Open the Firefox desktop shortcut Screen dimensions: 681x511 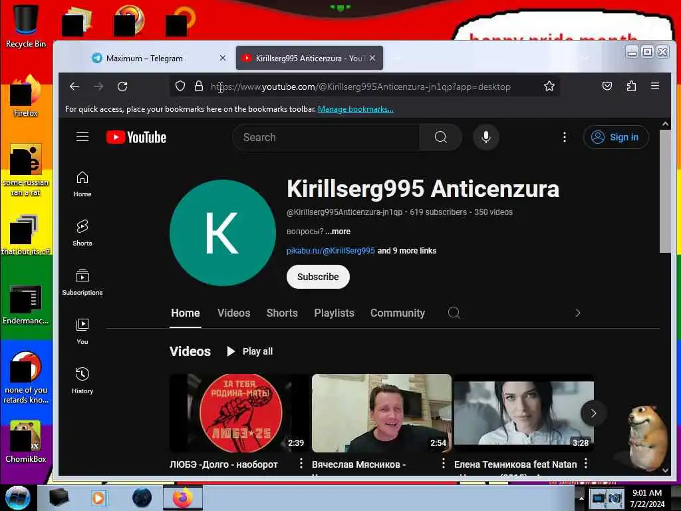(26, 96)
